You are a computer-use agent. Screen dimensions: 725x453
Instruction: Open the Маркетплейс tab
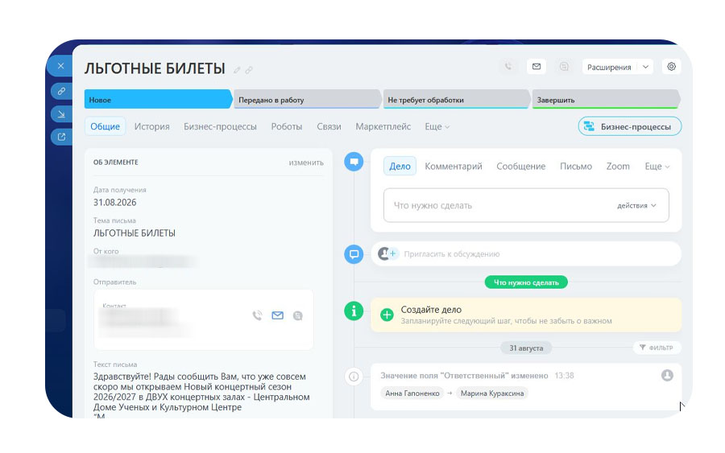click(383, 126)
